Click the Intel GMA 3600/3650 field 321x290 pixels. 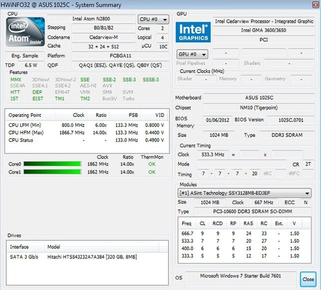264,30
